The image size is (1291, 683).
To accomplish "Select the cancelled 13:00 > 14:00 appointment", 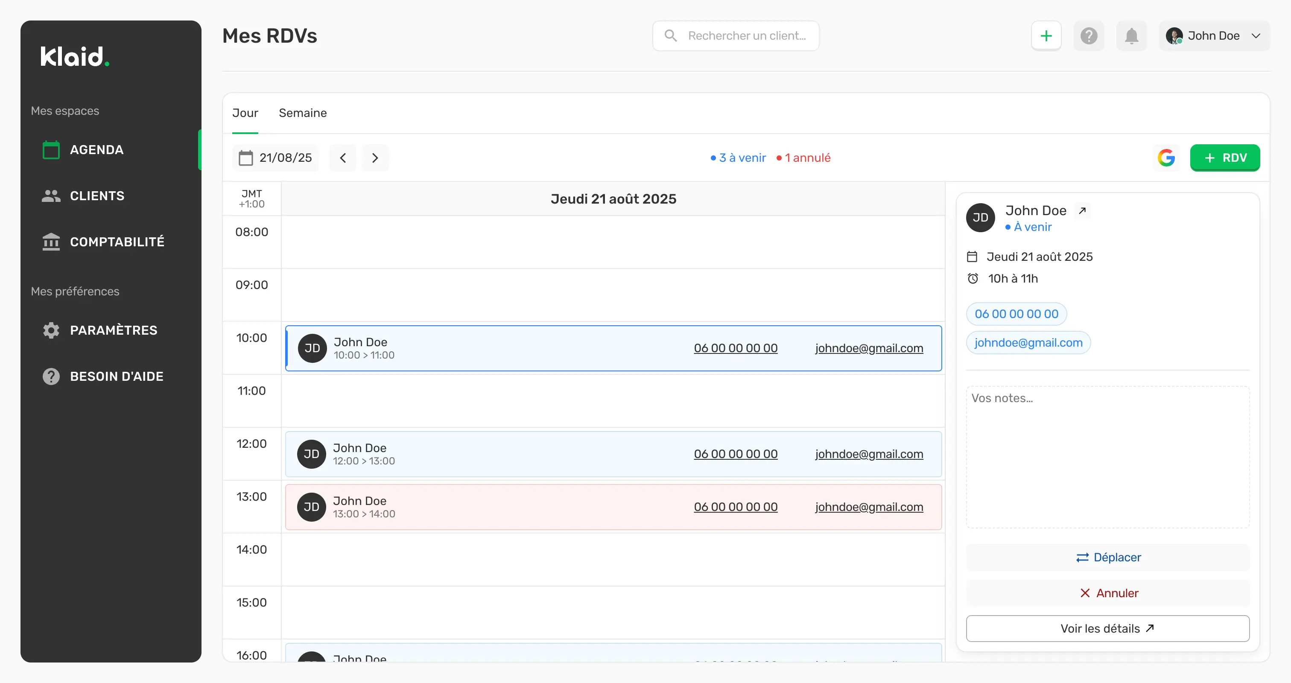I will [x=613, y=507].
